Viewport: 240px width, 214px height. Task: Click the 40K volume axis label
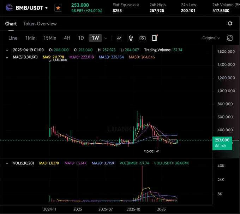pos(221,166)
